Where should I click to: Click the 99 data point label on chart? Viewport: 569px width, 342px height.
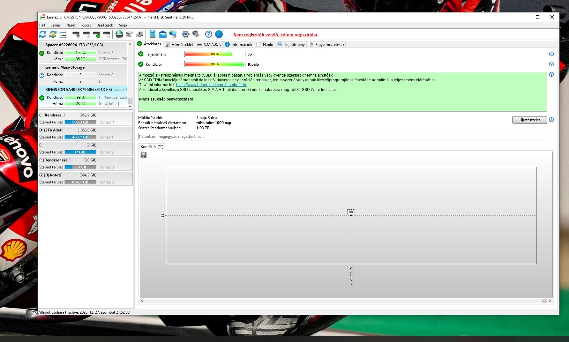(351, 212)
